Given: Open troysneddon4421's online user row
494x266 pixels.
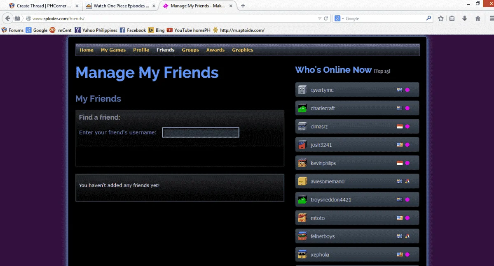Looking at the screenshot, I should (x=357, y=200).
